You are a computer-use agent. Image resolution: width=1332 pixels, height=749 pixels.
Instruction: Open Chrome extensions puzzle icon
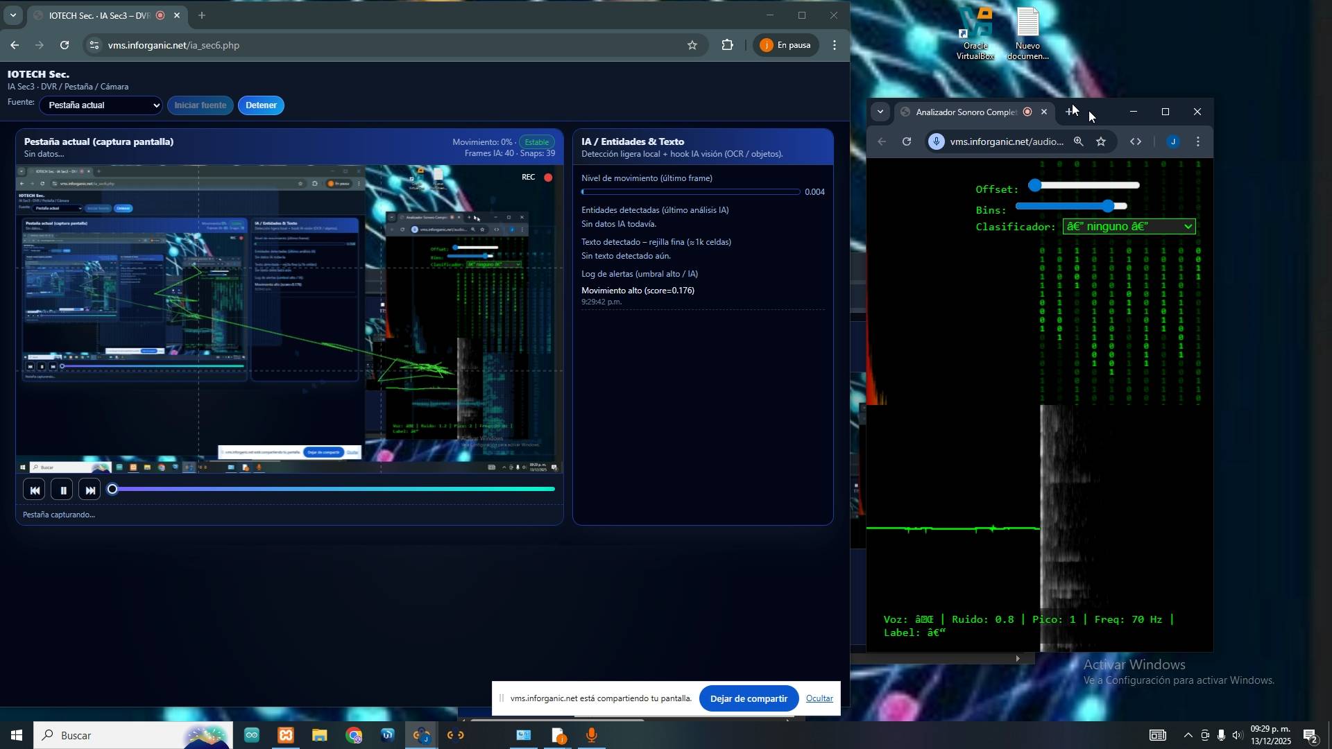[x=727, y=45]
